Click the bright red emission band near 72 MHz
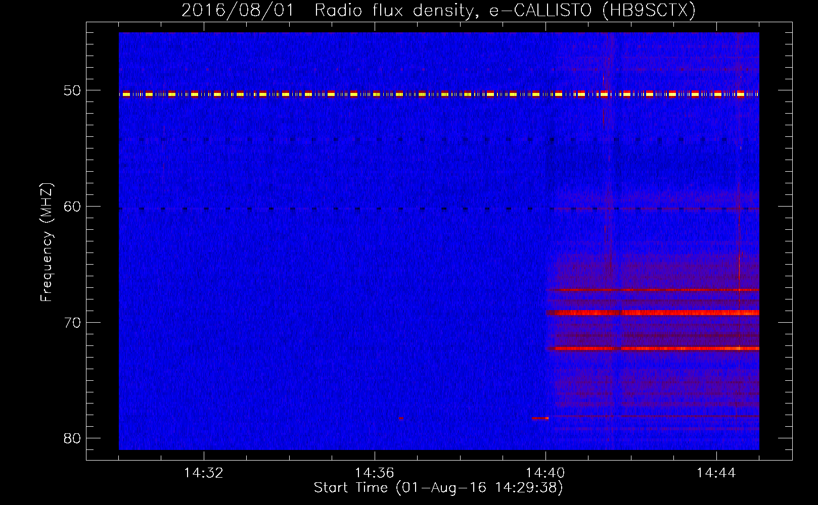This screenshot has width=818, height=505. point(653,348)
